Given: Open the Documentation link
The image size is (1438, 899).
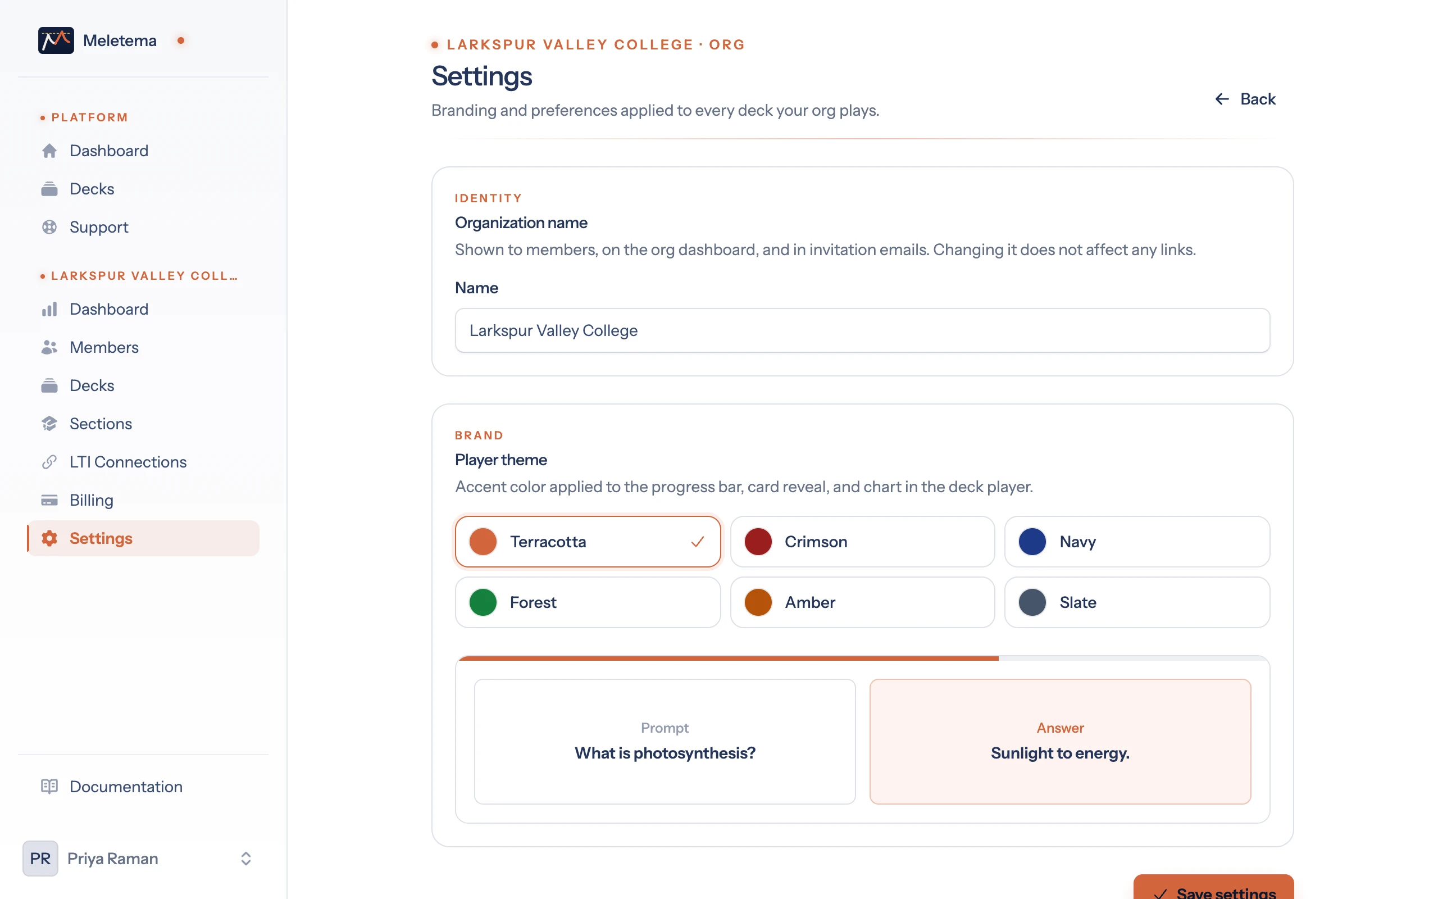Looking at the screenshot, I should pos(143,787).
